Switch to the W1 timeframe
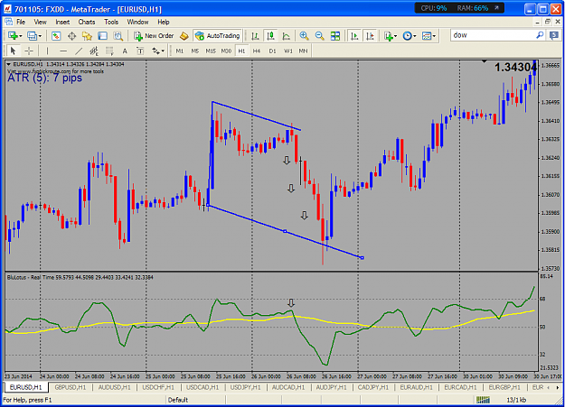This screenshot has height=407, width=565. [288, 51]
